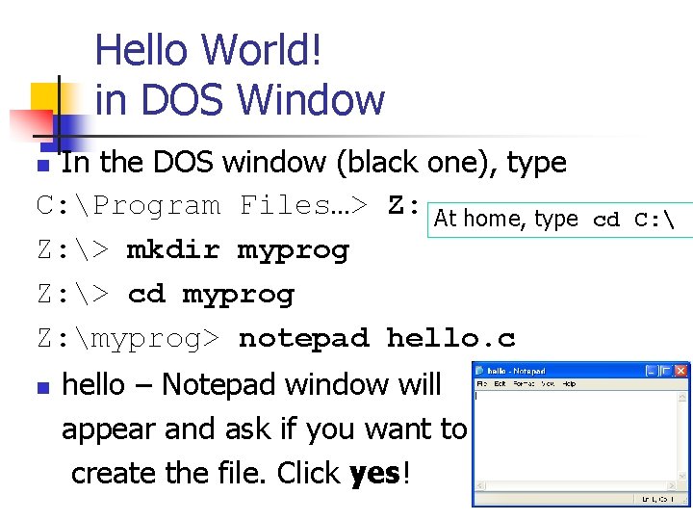The height and width of the screenshot is (520, 693).
Task: Click the bold 'Z:' drive command
Action: point(403,205)
